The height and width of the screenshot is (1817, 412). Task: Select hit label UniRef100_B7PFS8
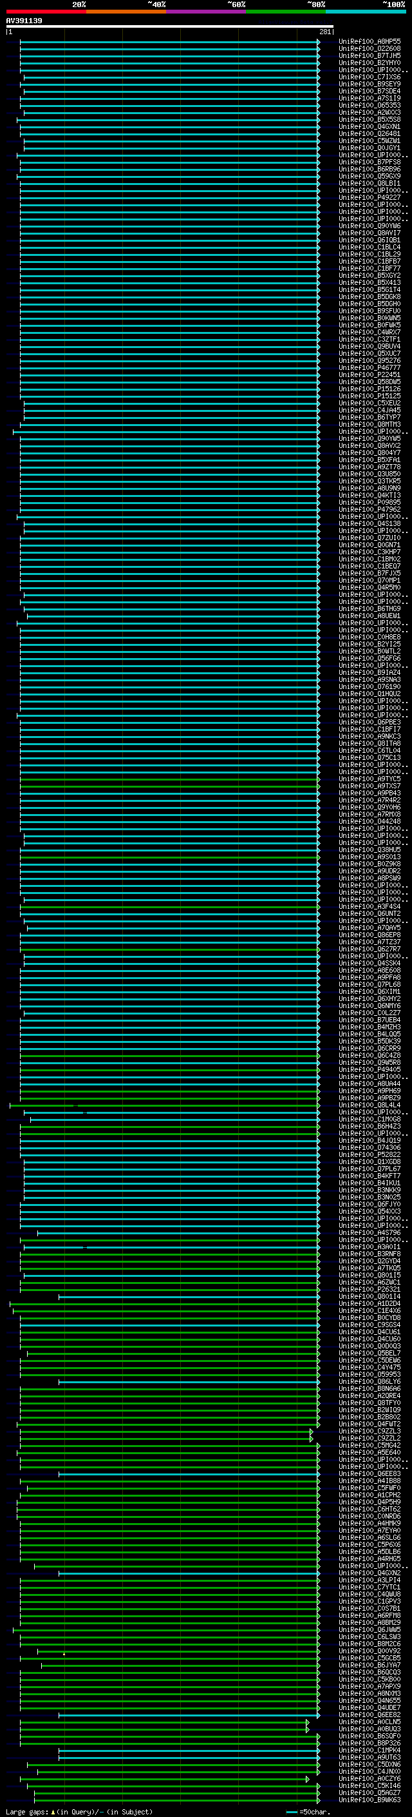[x=370, y=162]
